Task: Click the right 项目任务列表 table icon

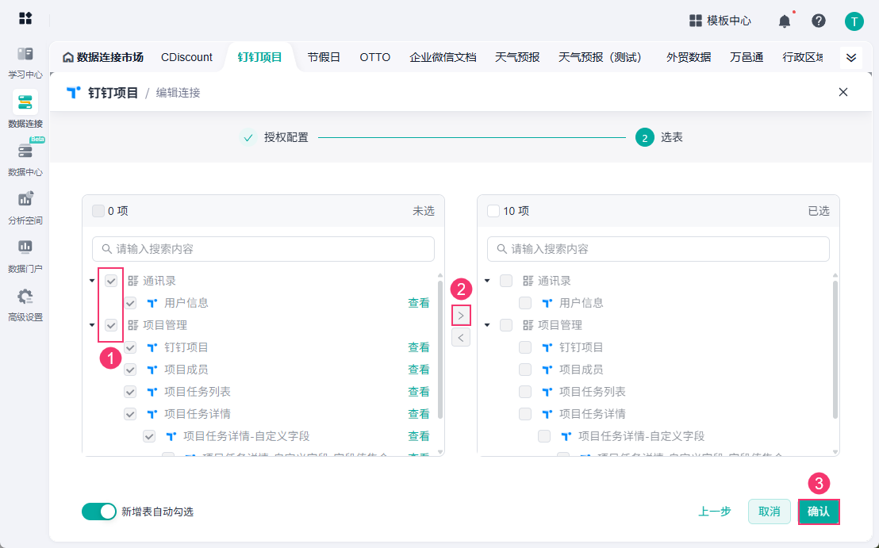Action: click(547, 392)
